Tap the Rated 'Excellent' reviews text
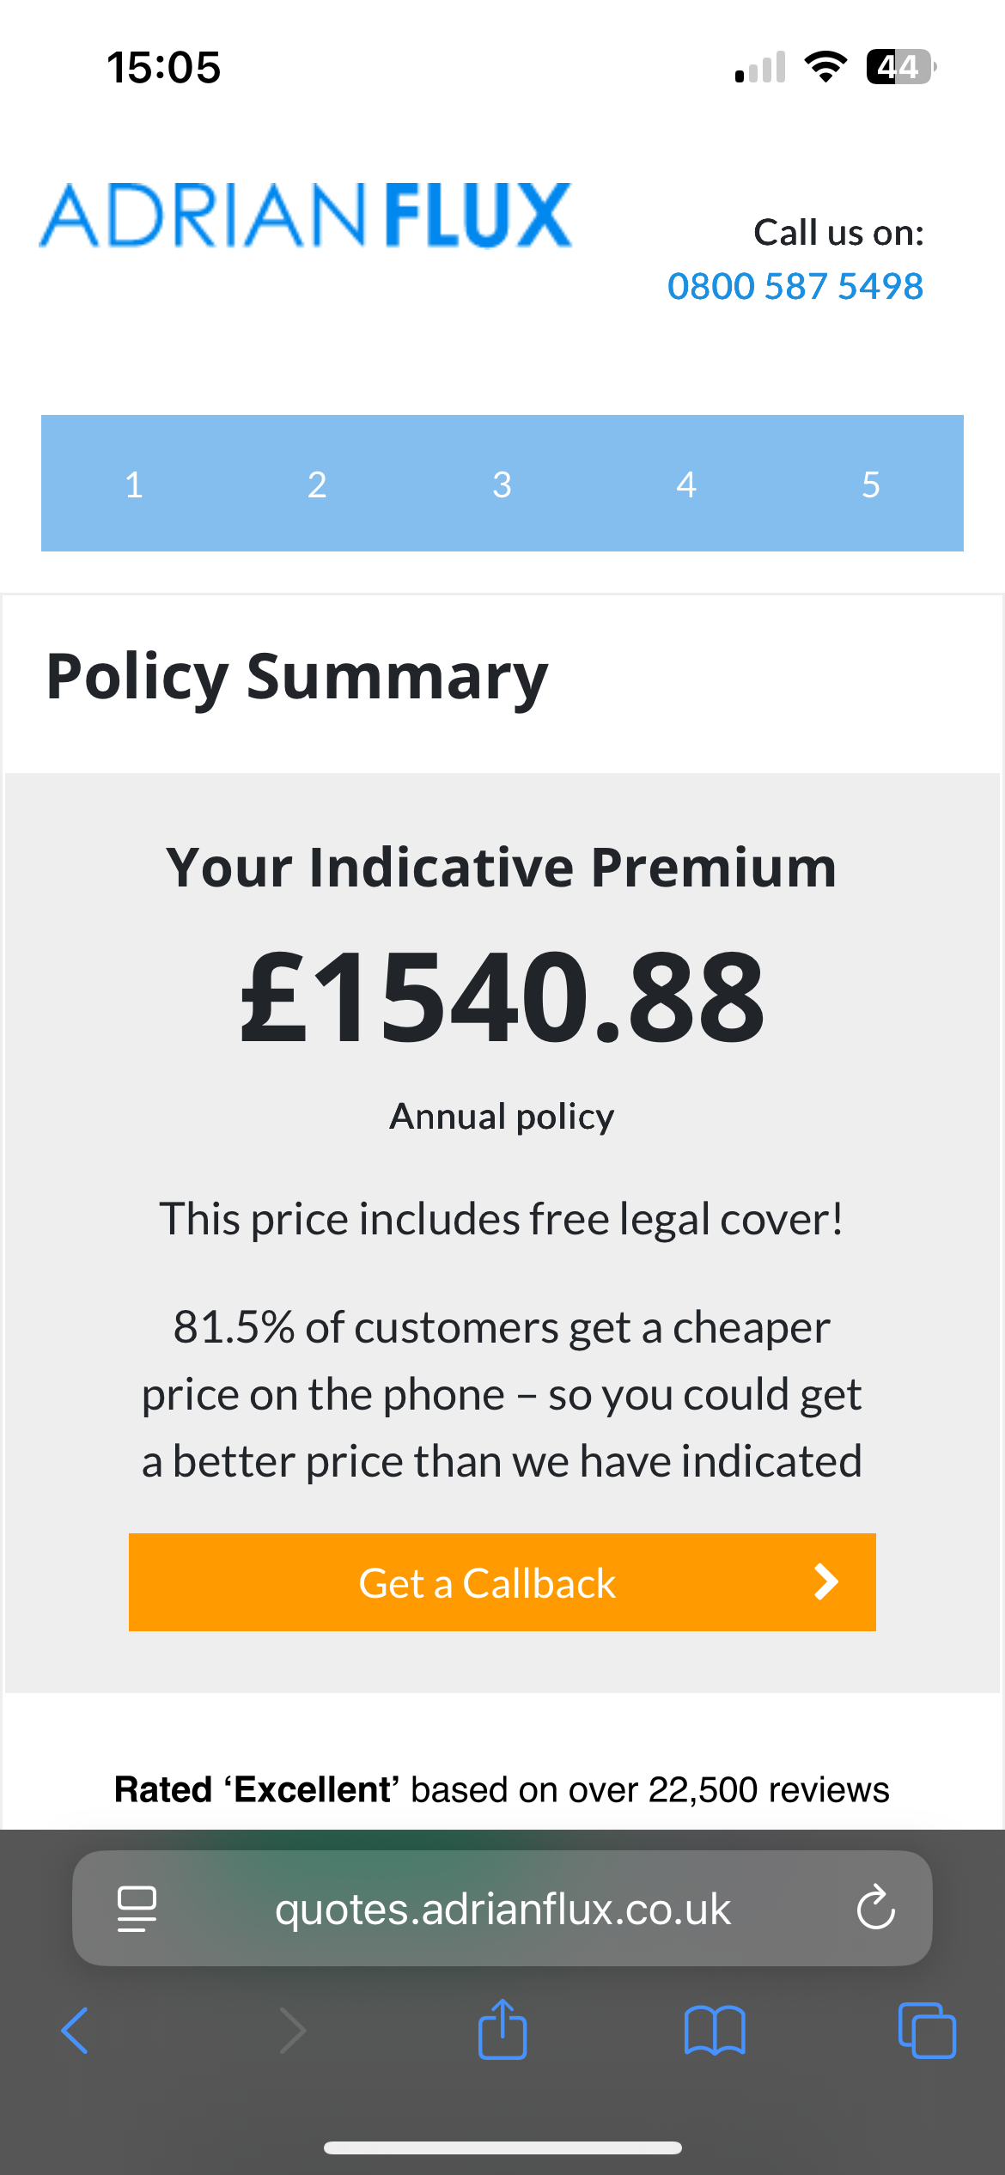1005x2175 pixels. pyautogui.click(x=502, y=1789)
